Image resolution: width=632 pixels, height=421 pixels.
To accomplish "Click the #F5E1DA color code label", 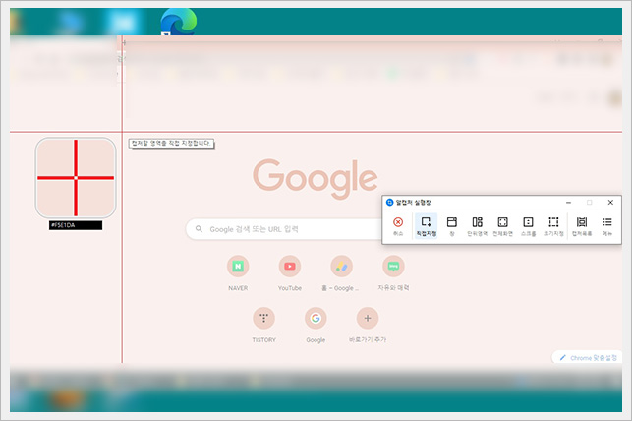I will (76, 225).
